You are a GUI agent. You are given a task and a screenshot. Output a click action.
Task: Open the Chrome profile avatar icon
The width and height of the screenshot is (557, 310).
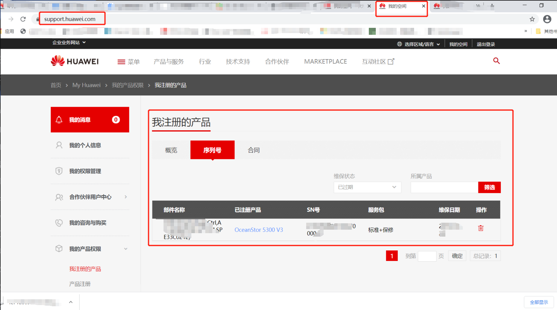(547, 19)
